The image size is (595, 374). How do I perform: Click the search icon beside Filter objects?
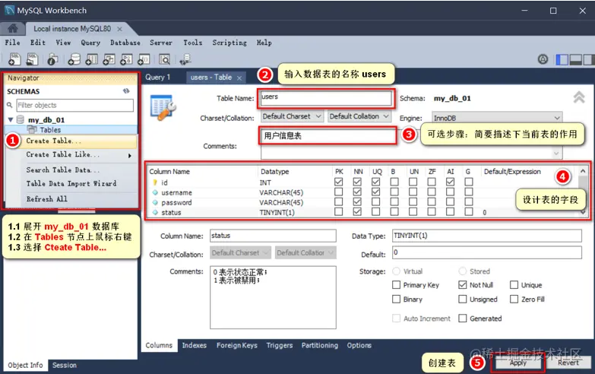pyautogui.click(x=9, y=105)
